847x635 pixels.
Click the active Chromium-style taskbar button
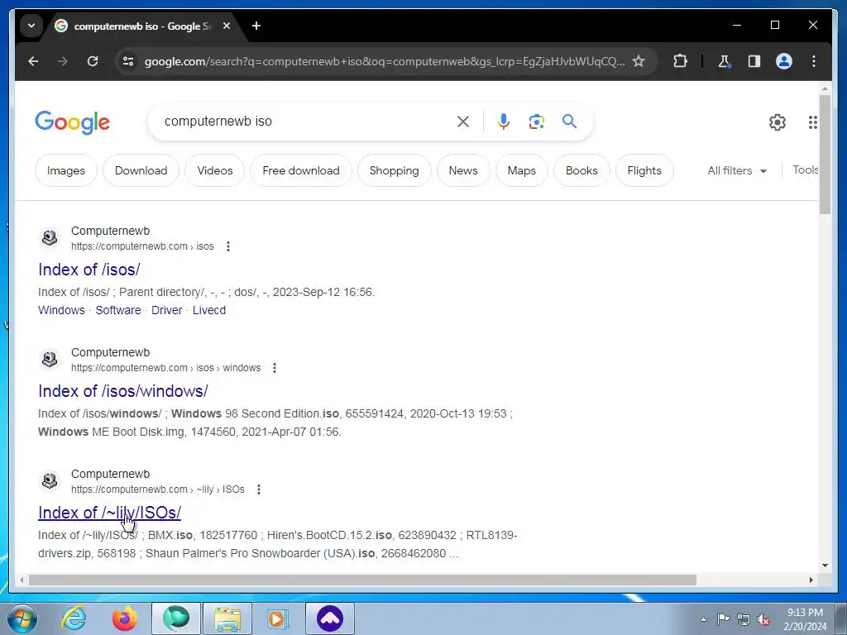[x=176, y=618]
